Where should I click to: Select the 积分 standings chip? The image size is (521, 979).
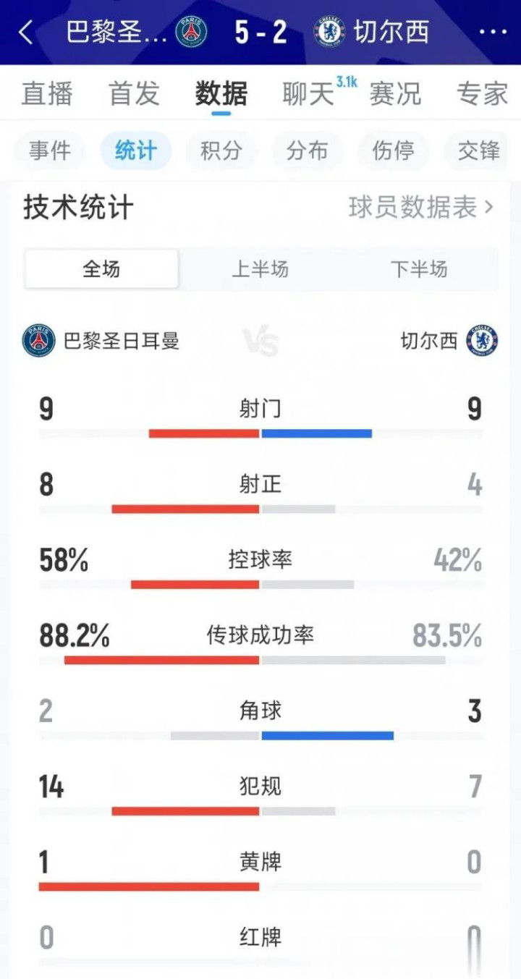coord(221,151)
